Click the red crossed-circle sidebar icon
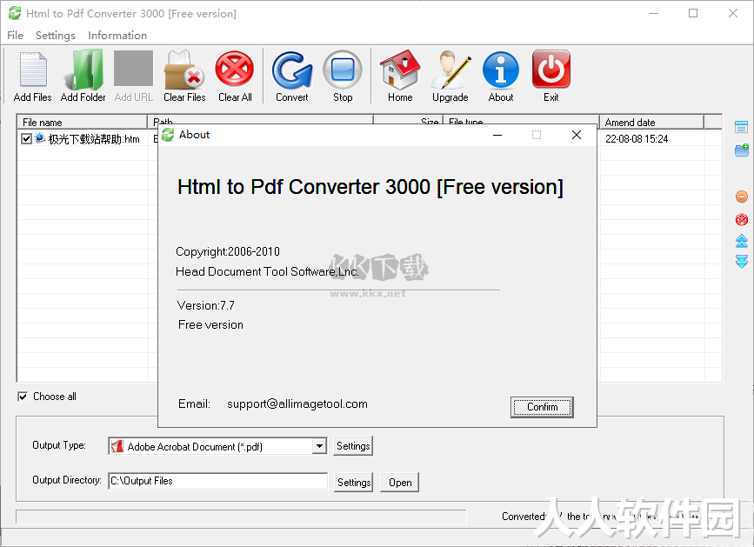The image size is (754, 547). pyautogui.click(x=742, y=220)
